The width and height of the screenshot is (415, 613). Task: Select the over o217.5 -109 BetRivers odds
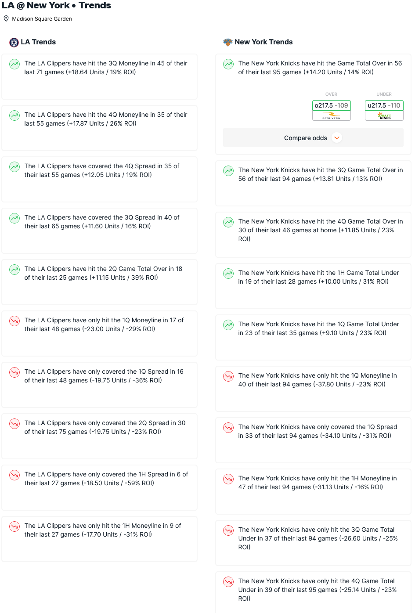click(x=332, y=110)
